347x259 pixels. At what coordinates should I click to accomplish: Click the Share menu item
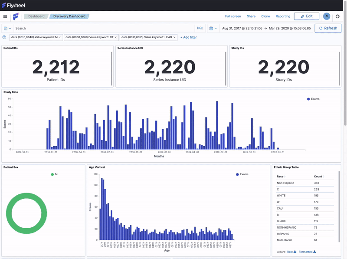click(251, 16)
